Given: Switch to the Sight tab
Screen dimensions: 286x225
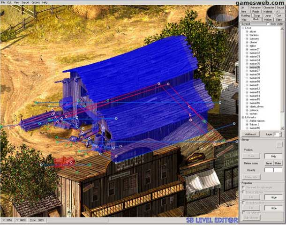Looking at the screenshot, I should click(x=279, y=19).
